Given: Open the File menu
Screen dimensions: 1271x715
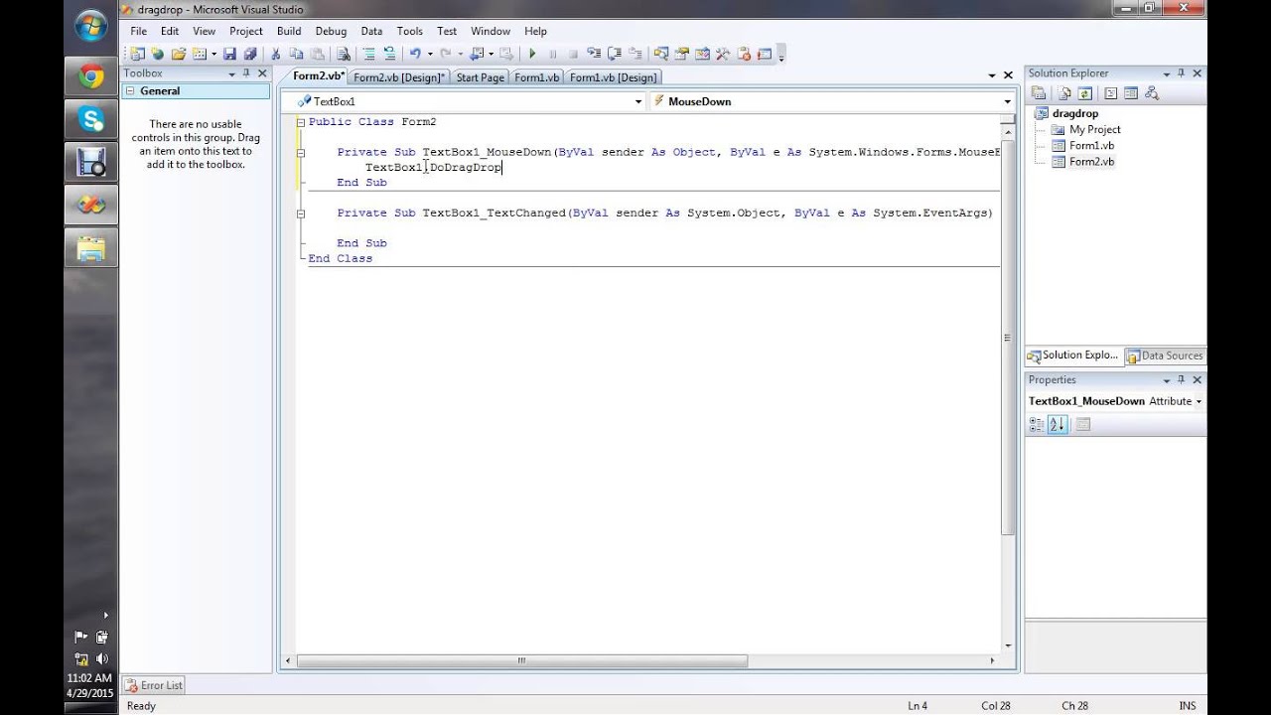Looking at the screenshot, I should point(138,31).
